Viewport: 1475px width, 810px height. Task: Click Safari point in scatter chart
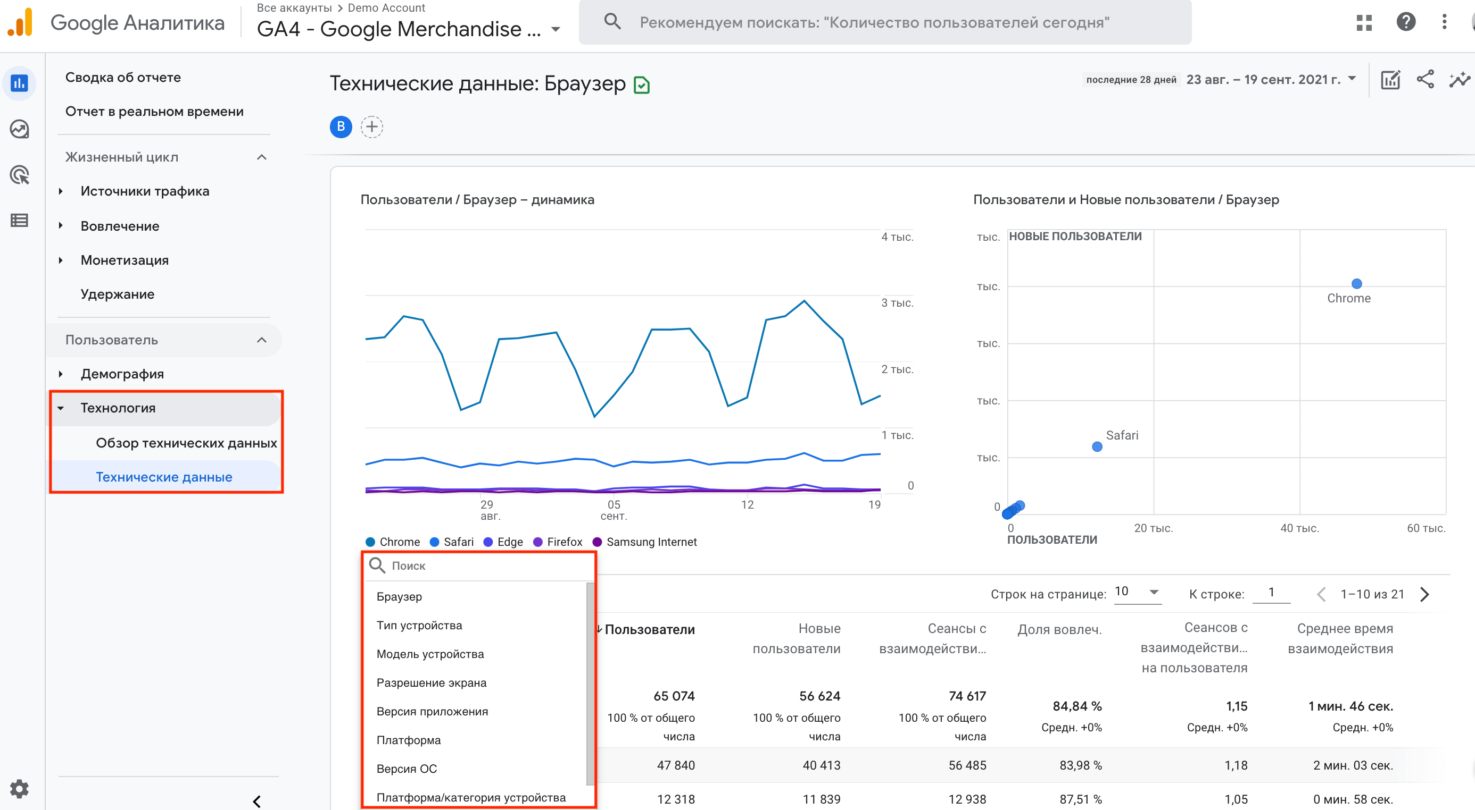[x=1097, y=447]
